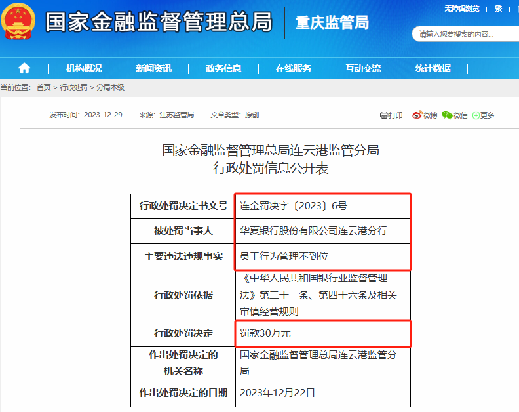Click the row header 作出处罚决定的机关名称

[183, 363]
